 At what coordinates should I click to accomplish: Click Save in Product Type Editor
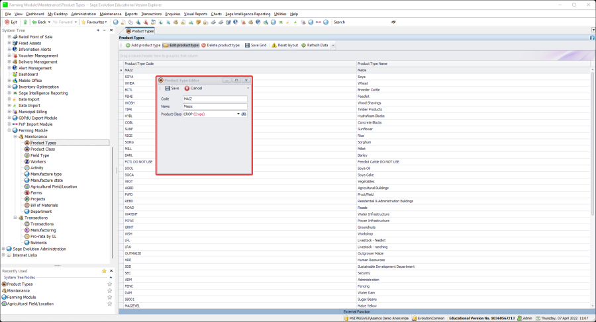tap(172, 88)
